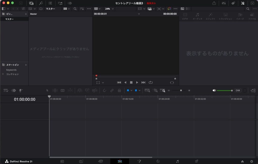Viewport: 258px width, 164px height.
Task: Click the 01:00:00:00 timecode field
Action: [x=24, y=99]
